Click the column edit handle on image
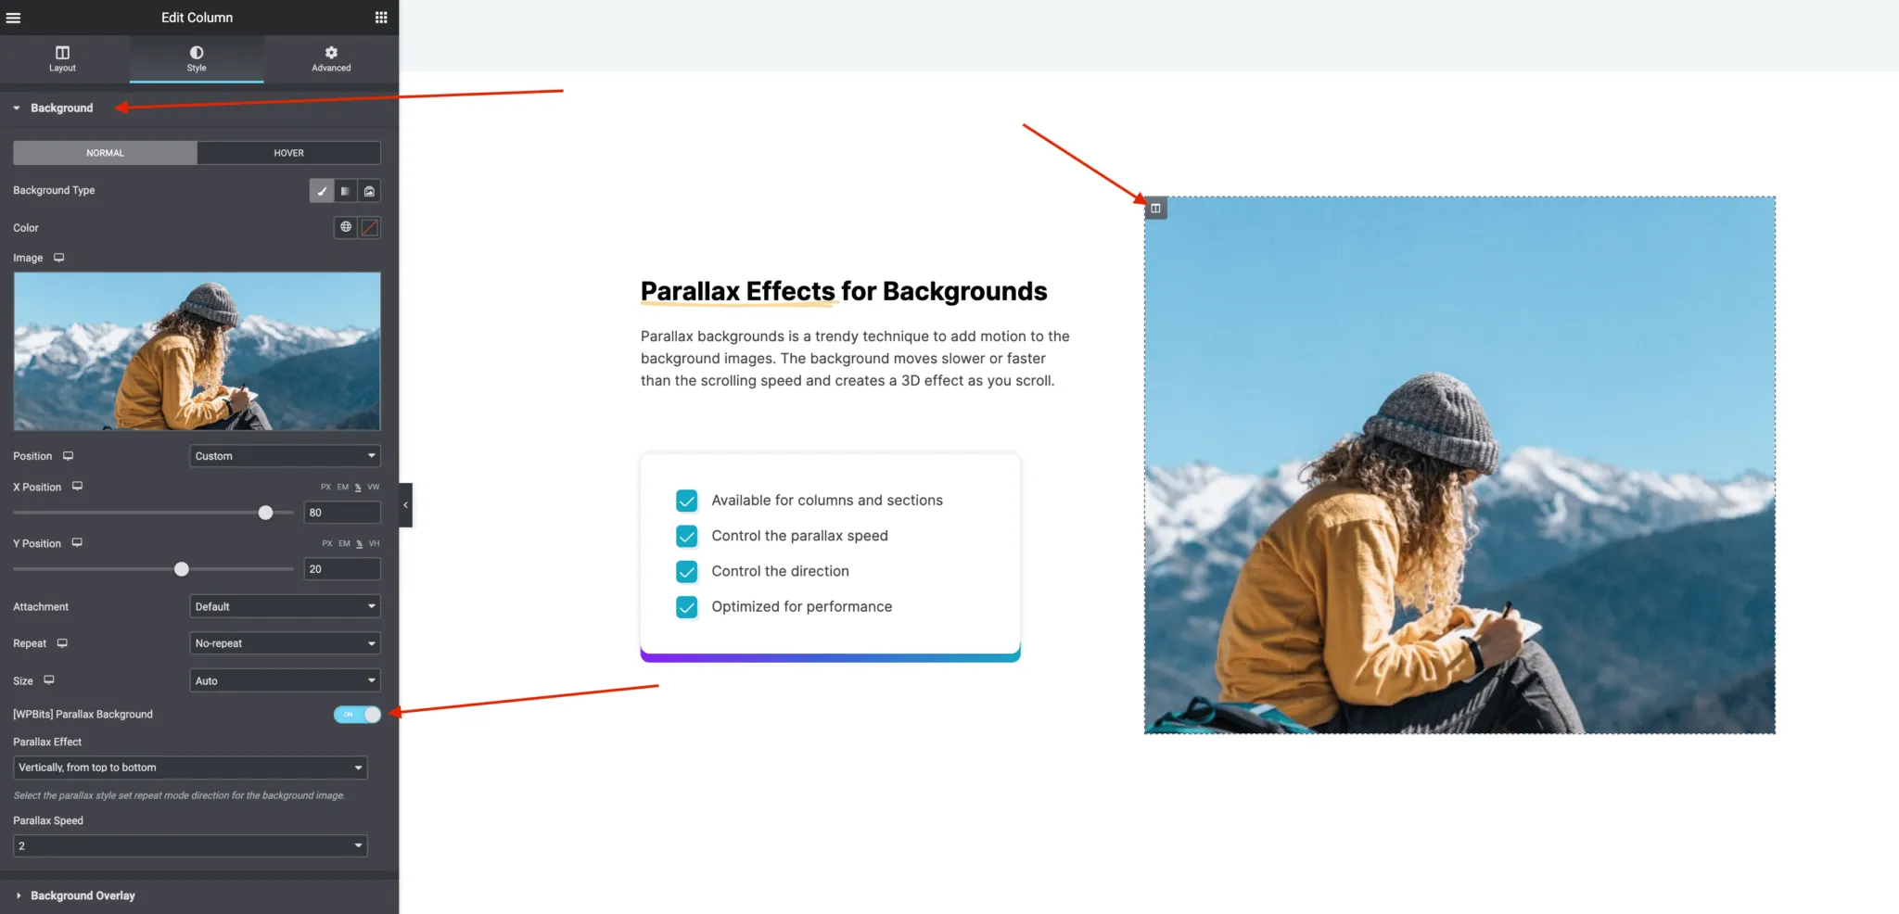1899x914 pixels. [1155, 209]
